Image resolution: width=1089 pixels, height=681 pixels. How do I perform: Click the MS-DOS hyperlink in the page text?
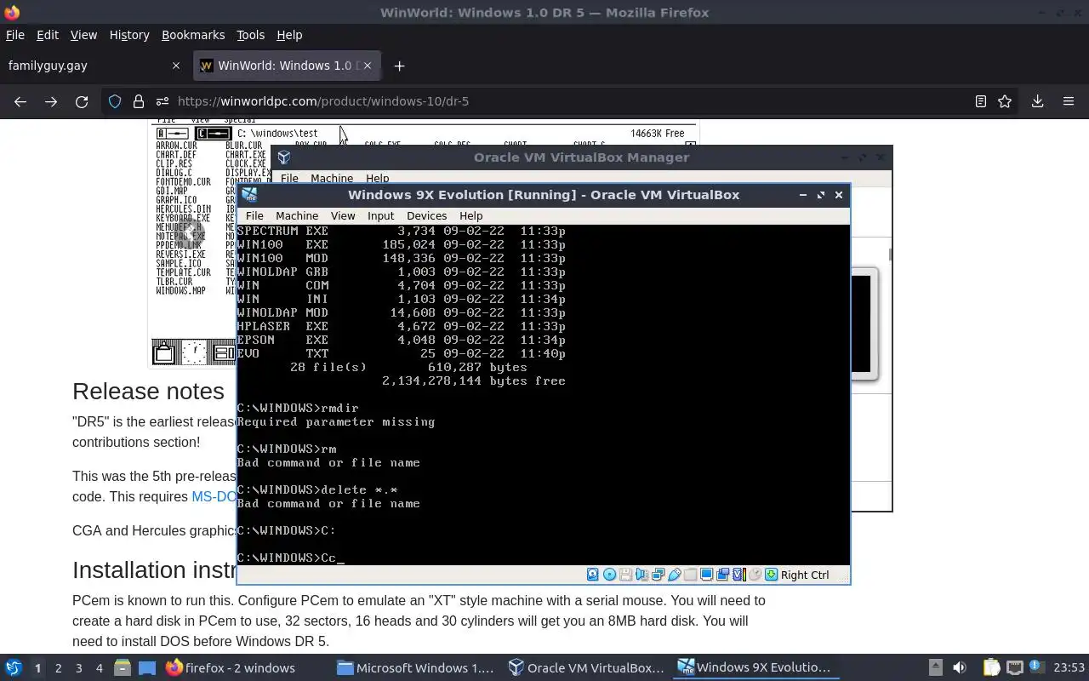tap(214, 496)
